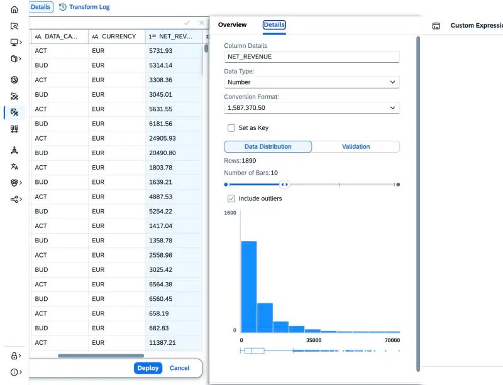Click the cell with value 5731.93
The width and height of the screenshot is (503, 385).
[174, 51]
